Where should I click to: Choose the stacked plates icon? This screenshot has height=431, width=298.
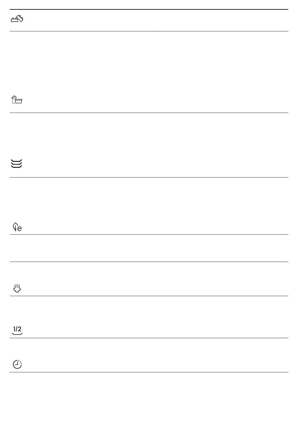point(17,163)
